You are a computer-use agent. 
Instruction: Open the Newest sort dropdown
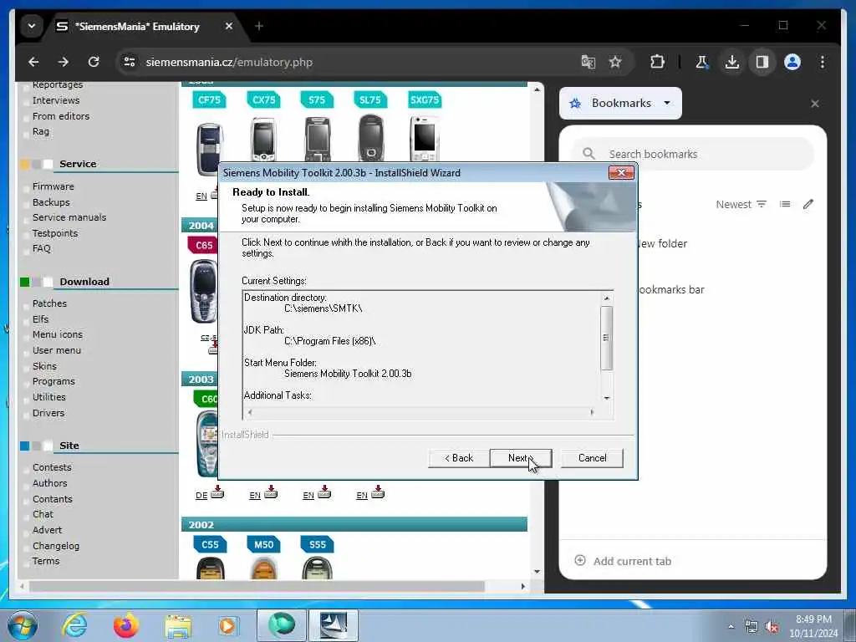click(741, 204)
